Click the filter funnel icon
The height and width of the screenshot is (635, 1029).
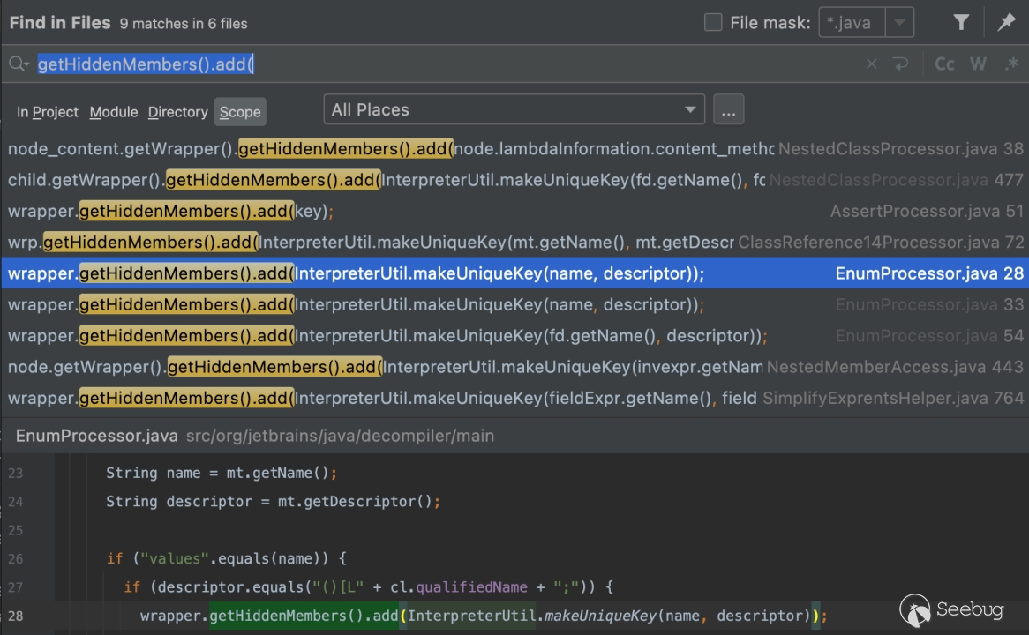click(962, 23)
